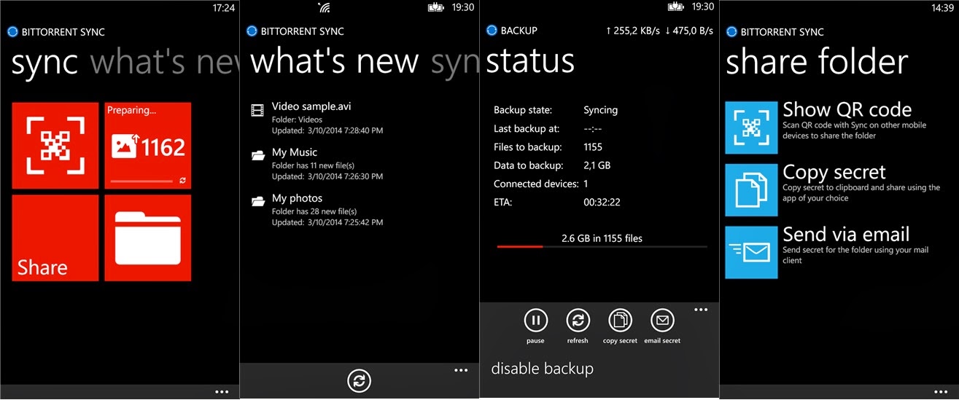
Task: Open the red Share tile
Action: 55,238
